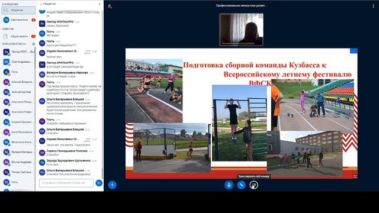Make the presentation slide fullscreen
This screenshot has width=379, height=213.
[x=355, y=176]
